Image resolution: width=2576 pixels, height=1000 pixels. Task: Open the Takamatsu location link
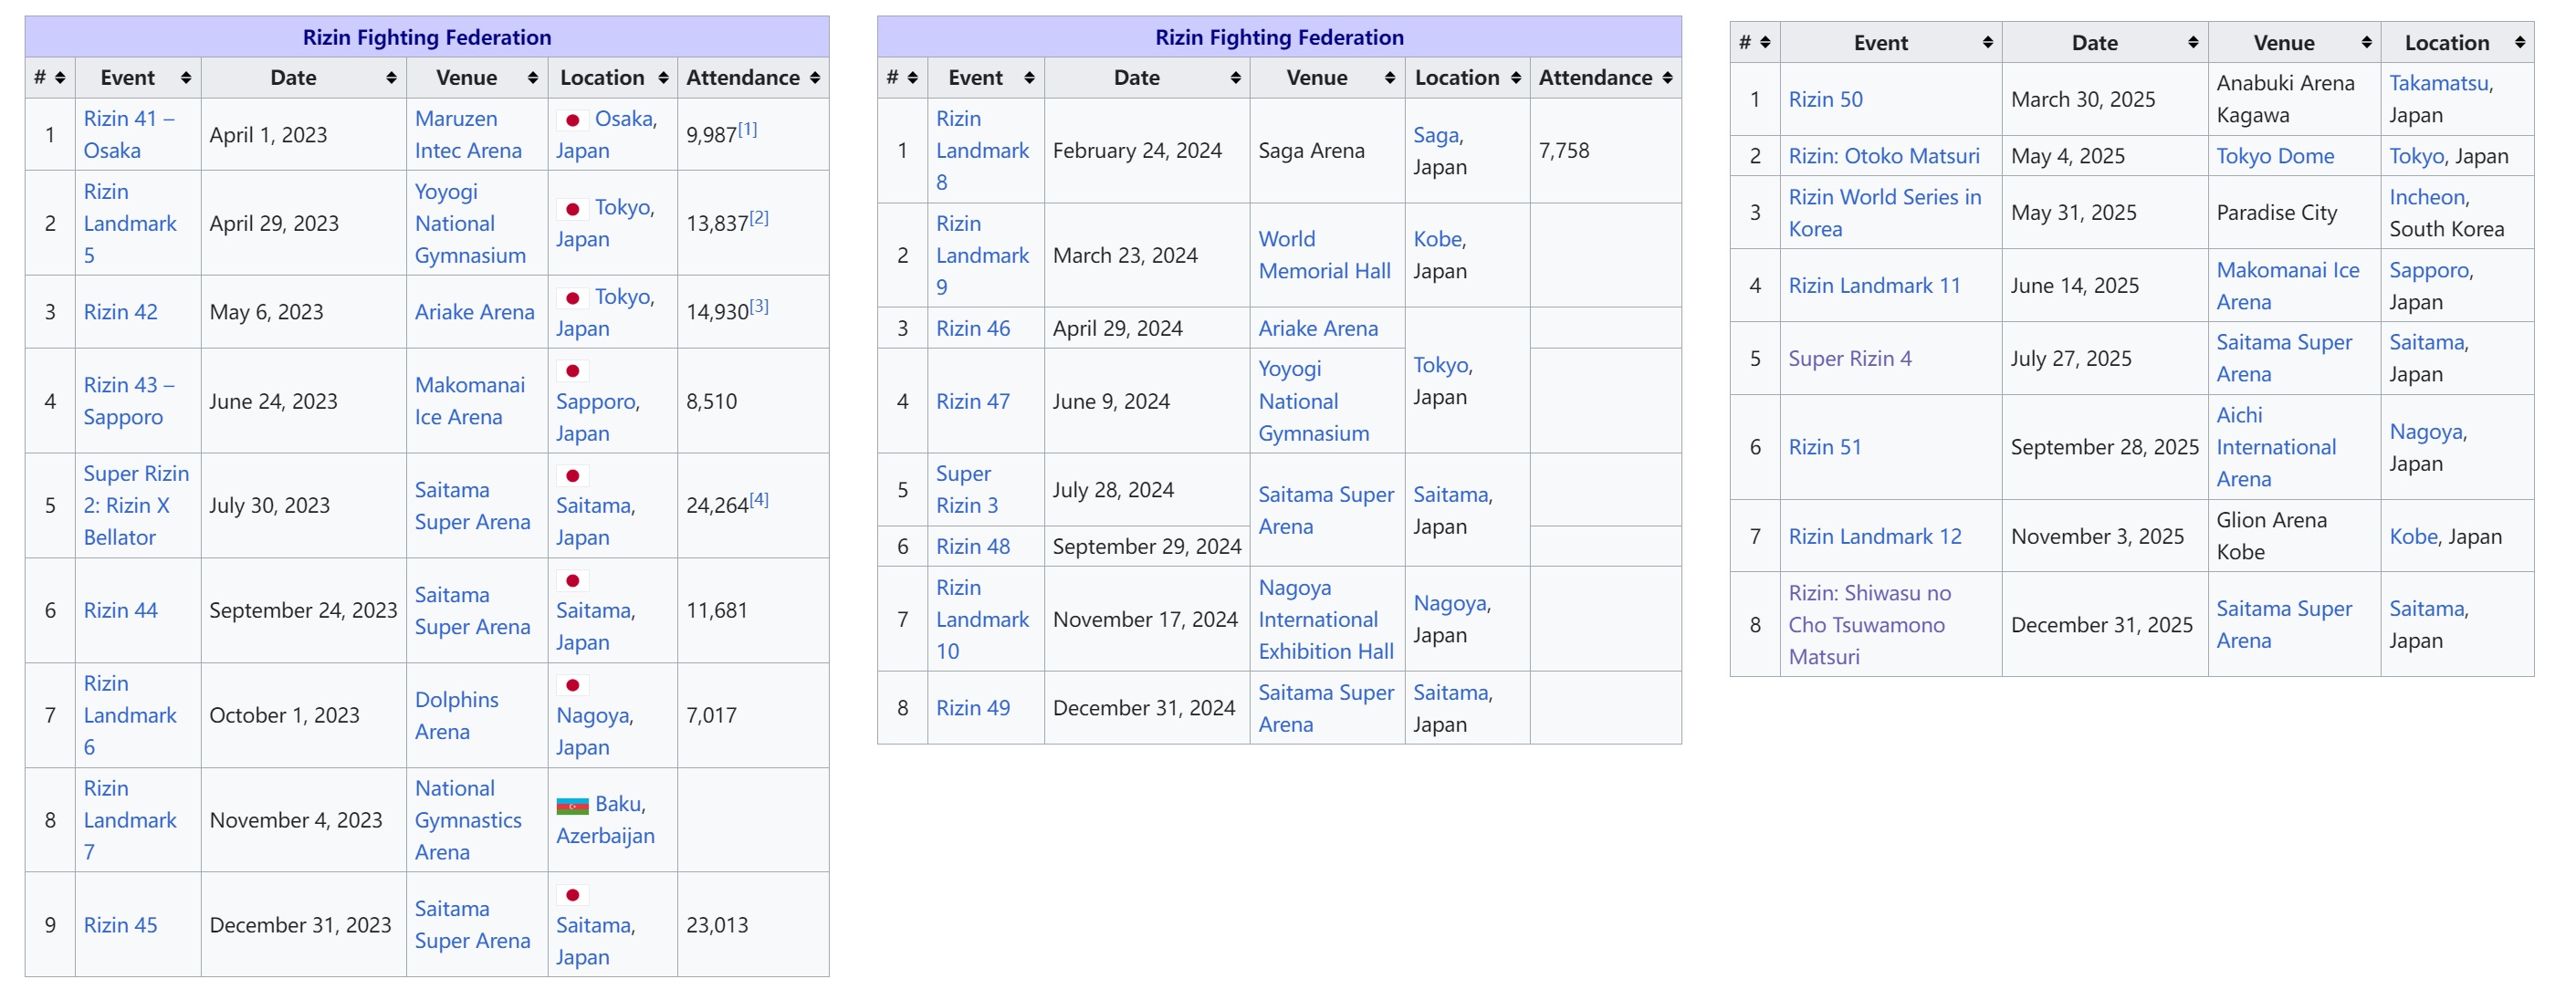2437,83
